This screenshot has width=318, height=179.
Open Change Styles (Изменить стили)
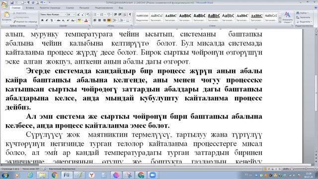click(287, 17)
